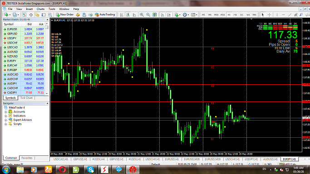Screen dimensions: 310x174
Task: Switch timeframe to W1
Action: pos(248,15)
